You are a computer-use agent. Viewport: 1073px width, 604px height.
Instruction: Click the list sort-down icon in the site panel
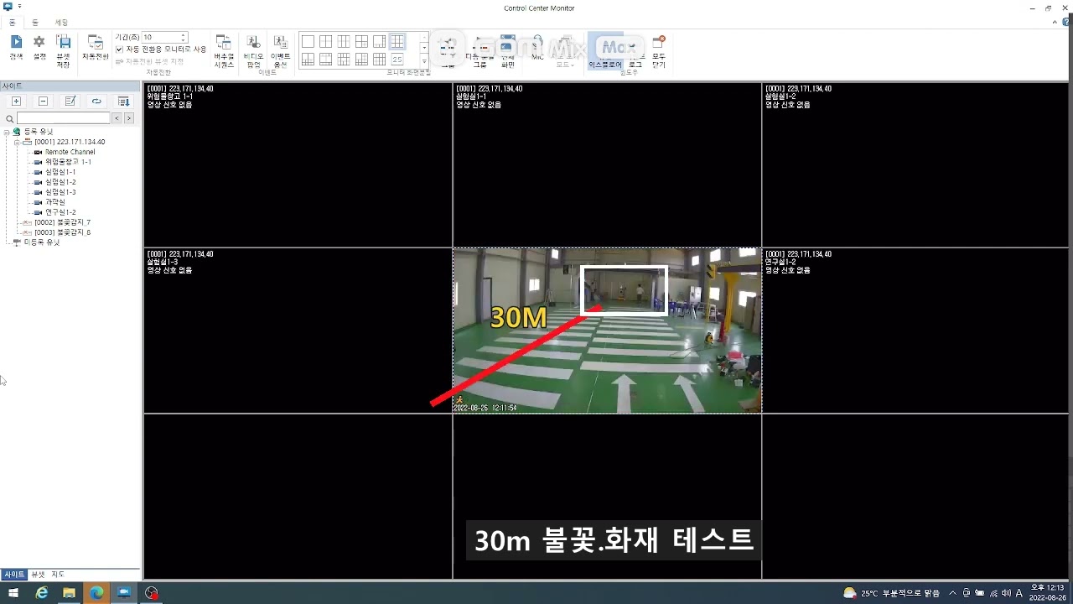123,102
